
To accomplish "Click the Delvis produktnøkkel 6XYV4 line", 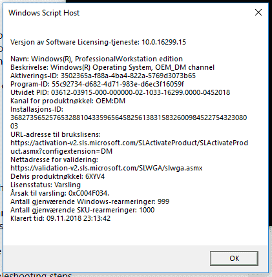I will tap(58, 176).
